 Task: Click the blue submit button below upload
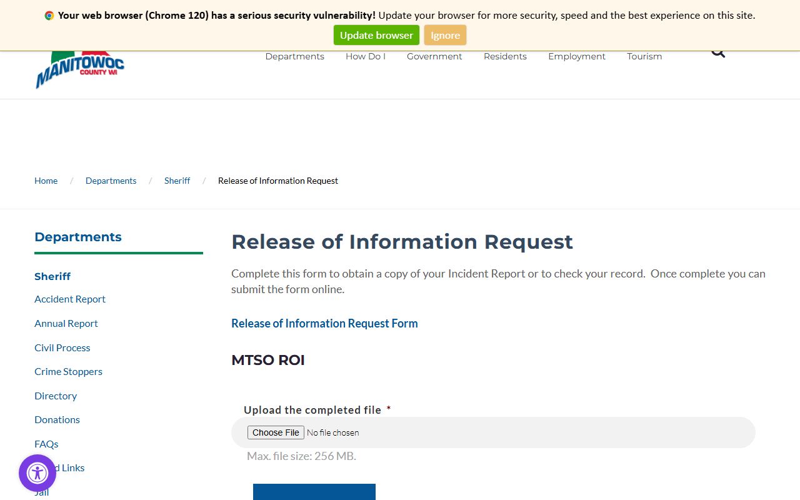[314, 492]
